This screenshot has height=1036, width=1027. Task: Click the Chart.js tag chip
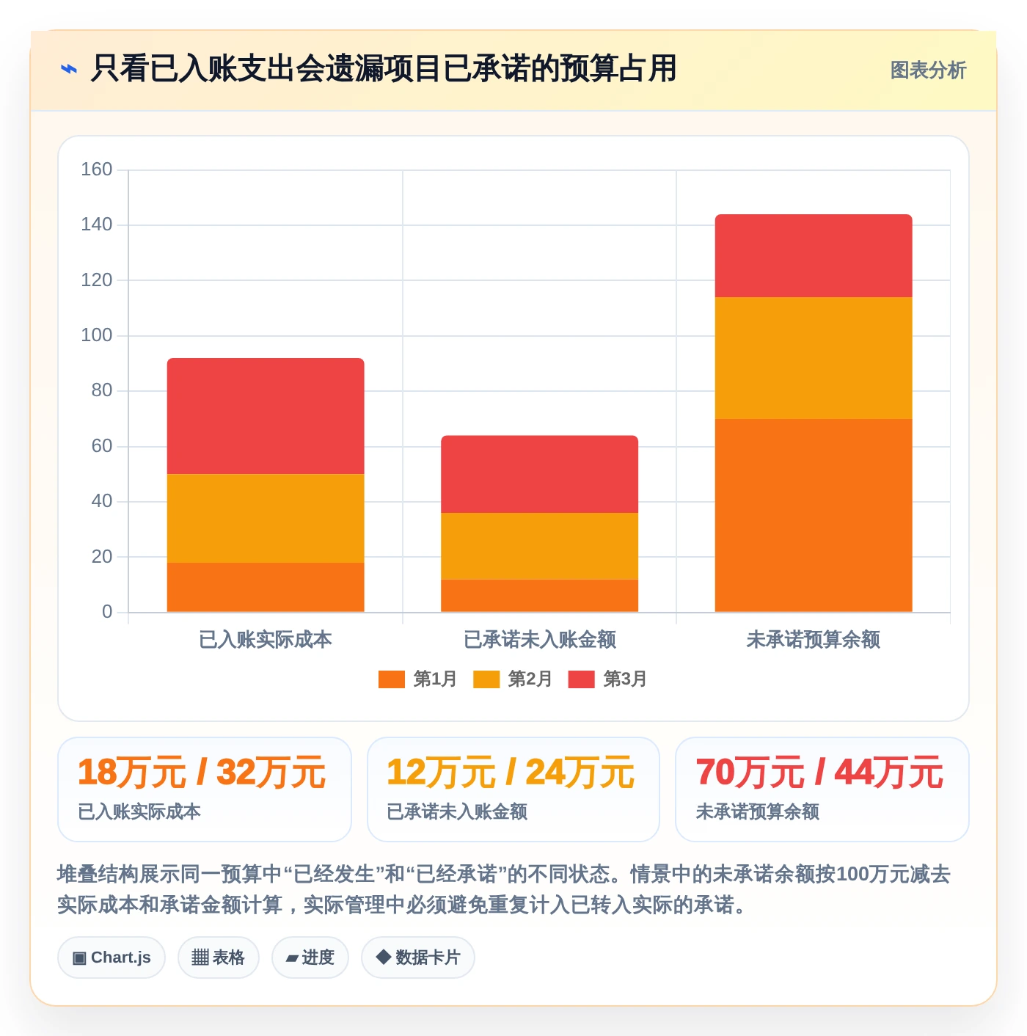click(112, 957)
